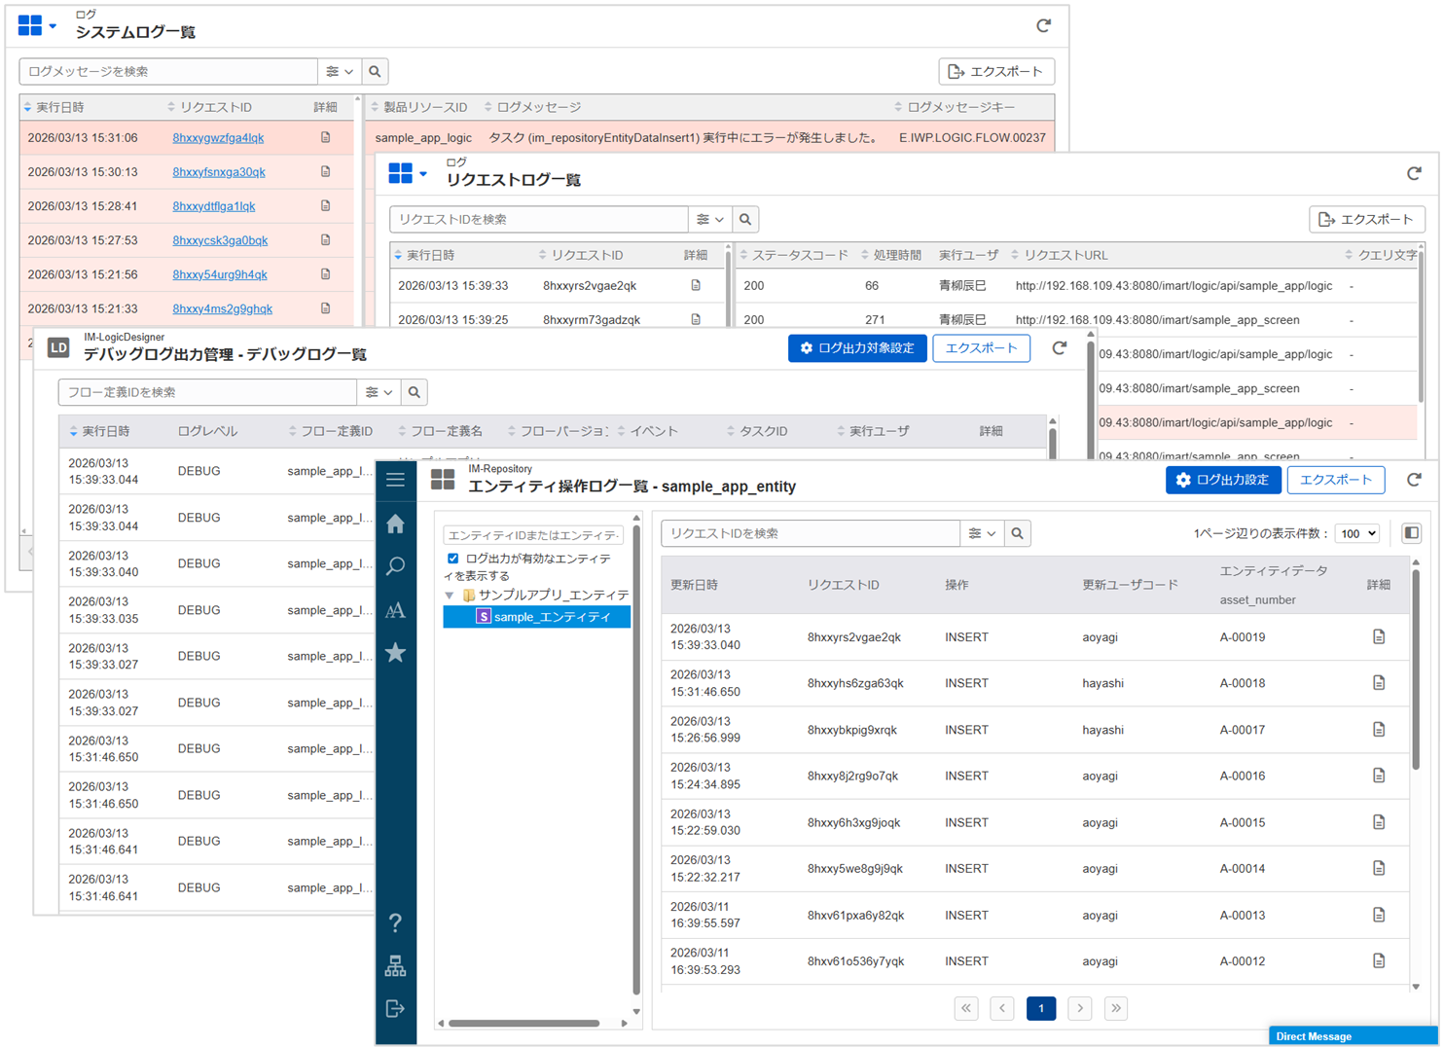
Task: Go to the next page arrow in pagination
Action: point(1079,1008)
